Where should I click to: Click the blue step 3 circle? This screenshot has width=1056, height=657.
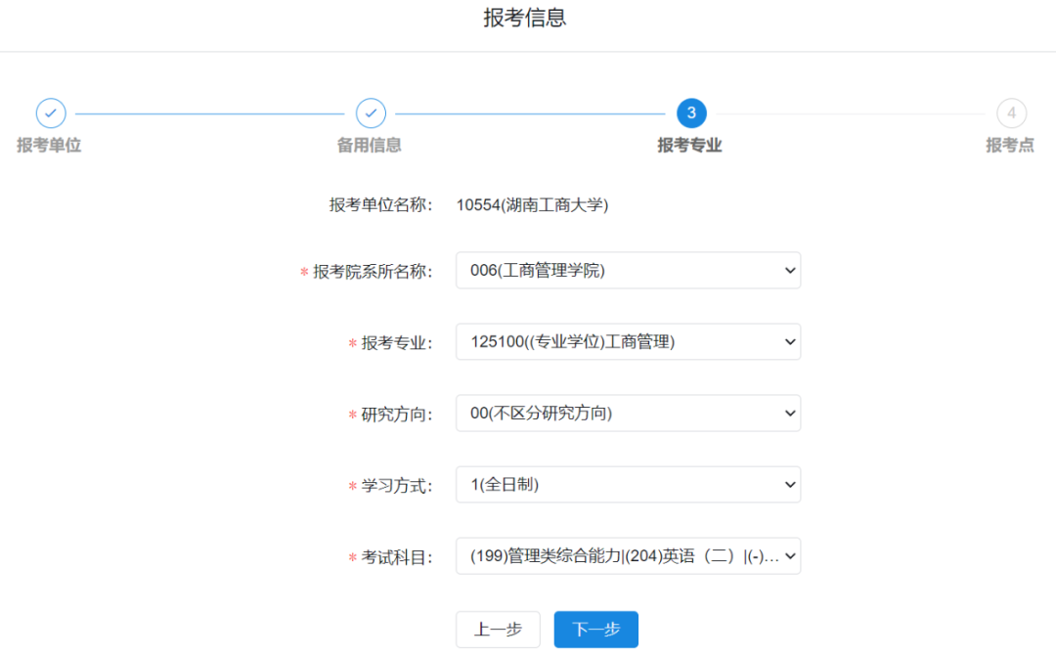[x=691, y=113]
